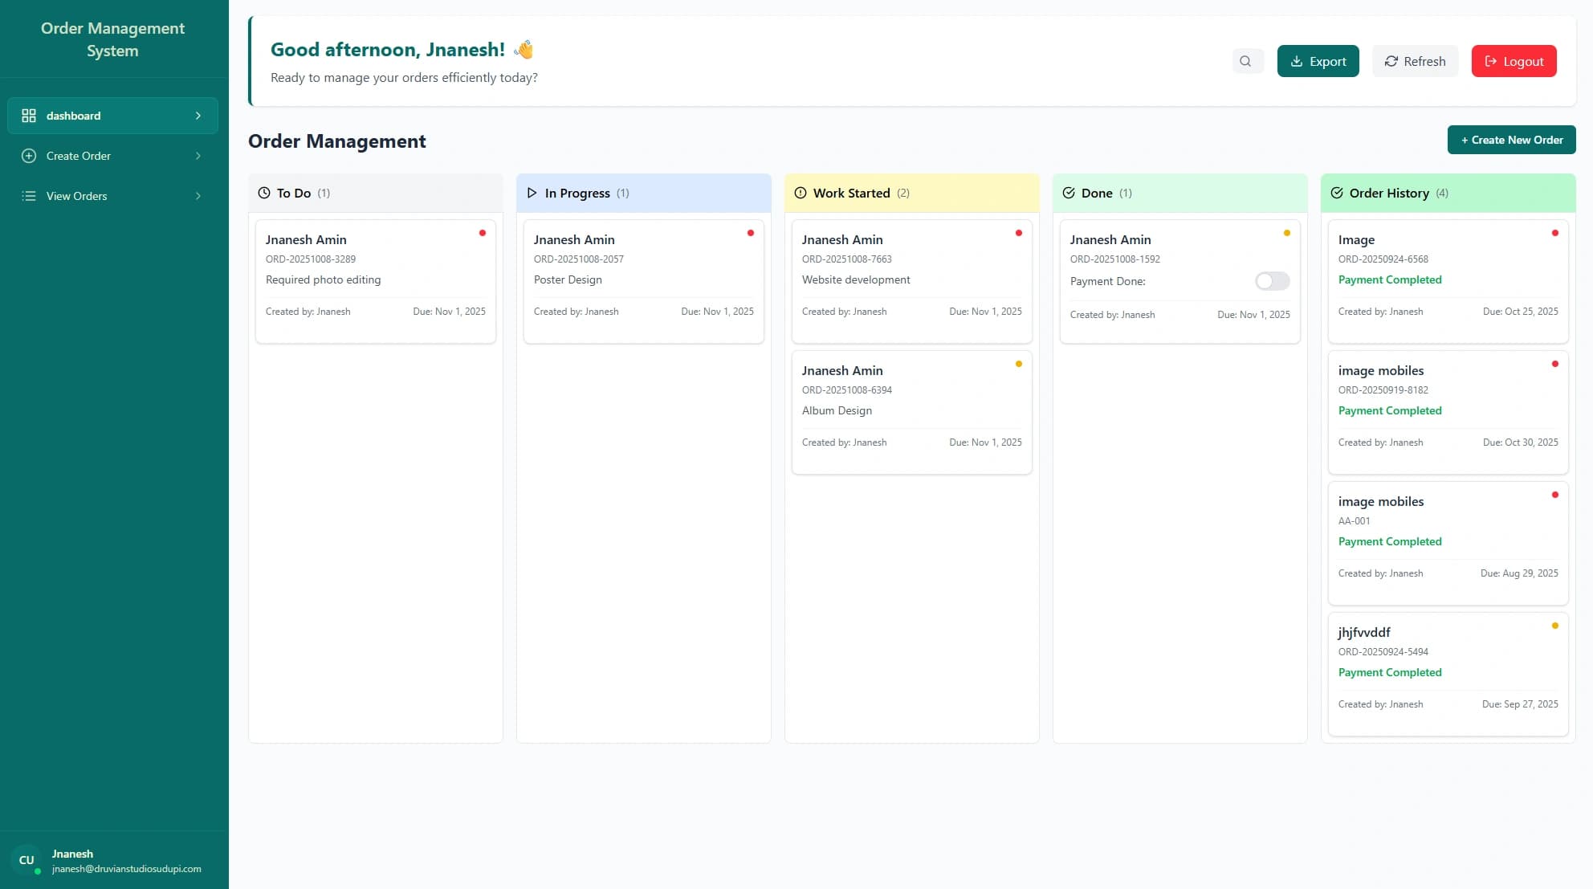Viewport: 1593px width, 889px height.
Task: Expand the Create Order sidebar chevron
Action: coord(199,156)
